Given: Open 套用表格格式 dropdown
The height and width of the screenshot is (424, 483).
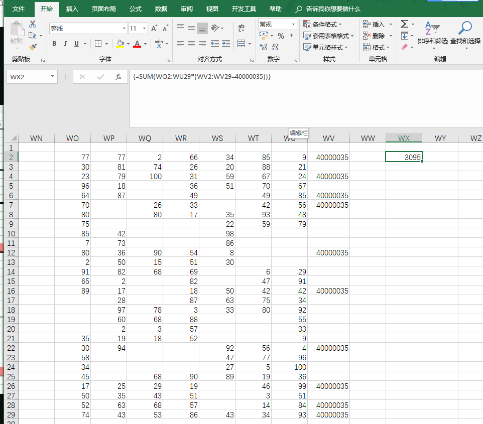Looking at the screenshot, I should pyautogui.click(x=328, y=36).
